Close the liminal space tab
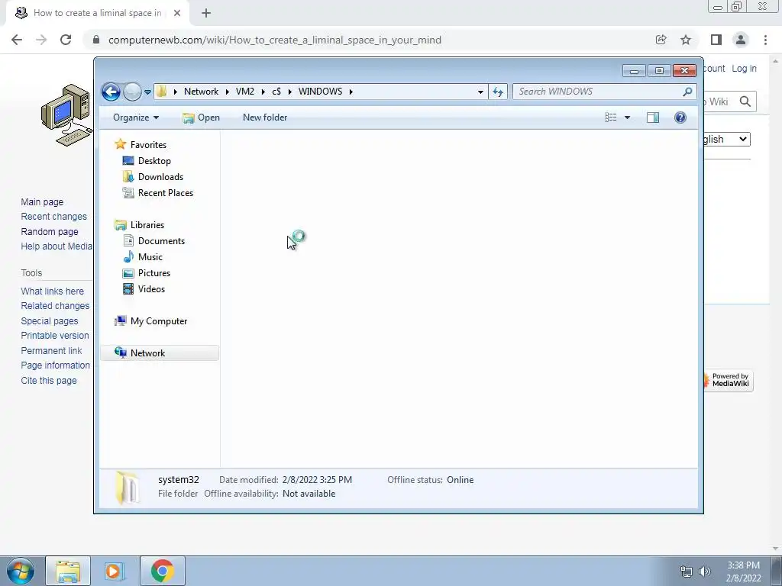This screenshot has width=782, height=586. tap(177, 14)
